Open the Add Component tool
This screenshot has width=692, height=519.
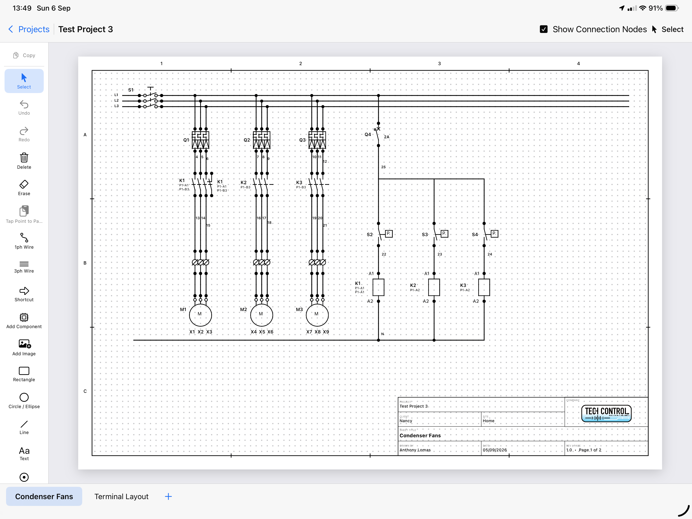coord(24,321)
